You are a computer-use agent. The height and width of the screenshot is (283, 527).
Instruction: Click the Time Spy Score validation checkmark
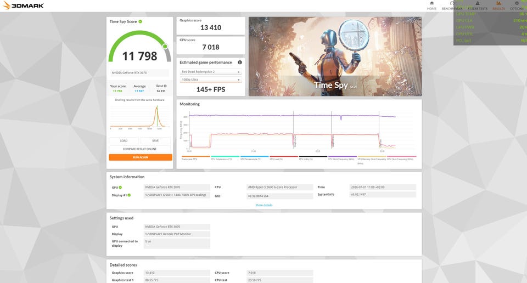(x=140, y=21)
